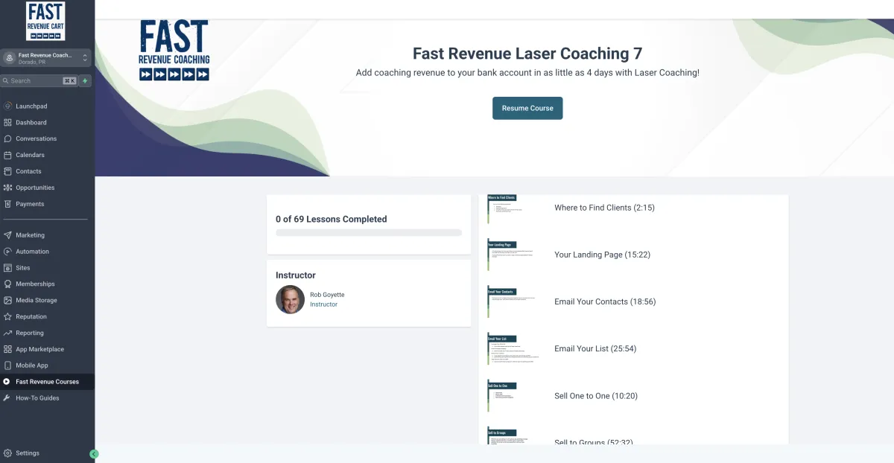The width and height of the screenshot is (894, 463).
Task: Open the Email Your Contacts lesson thumbnail
Action: pos(513,302)
